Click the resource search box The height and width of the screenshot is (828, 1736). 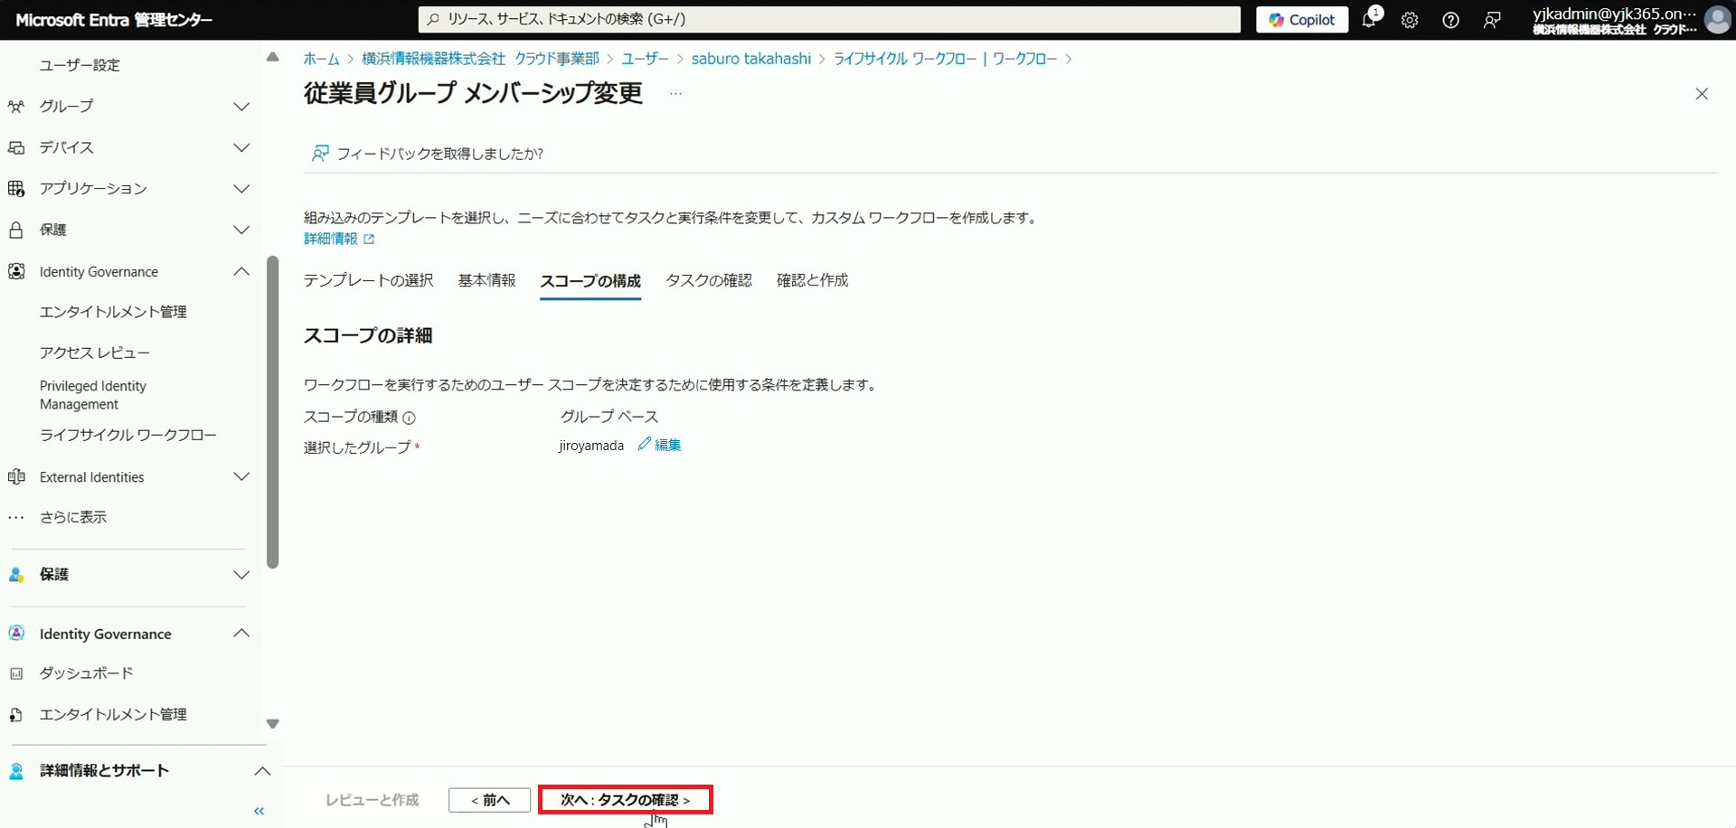pyautogui.click(x=829, y=19)
